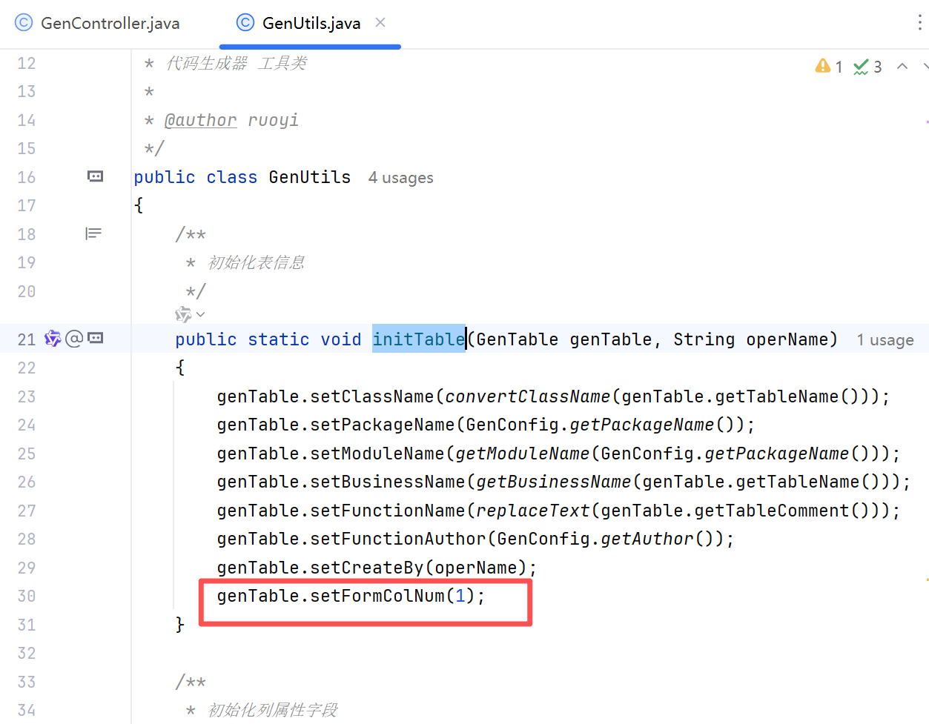Click getAuthor method call on line 28
The width and height of the screenshot is (929, 724).
647,539
